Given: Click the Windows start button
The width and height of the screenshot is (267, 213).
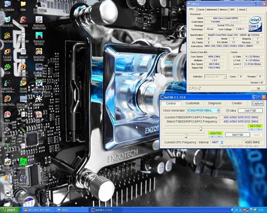Looking at the screenshot, I should click(x=10, y=210).
